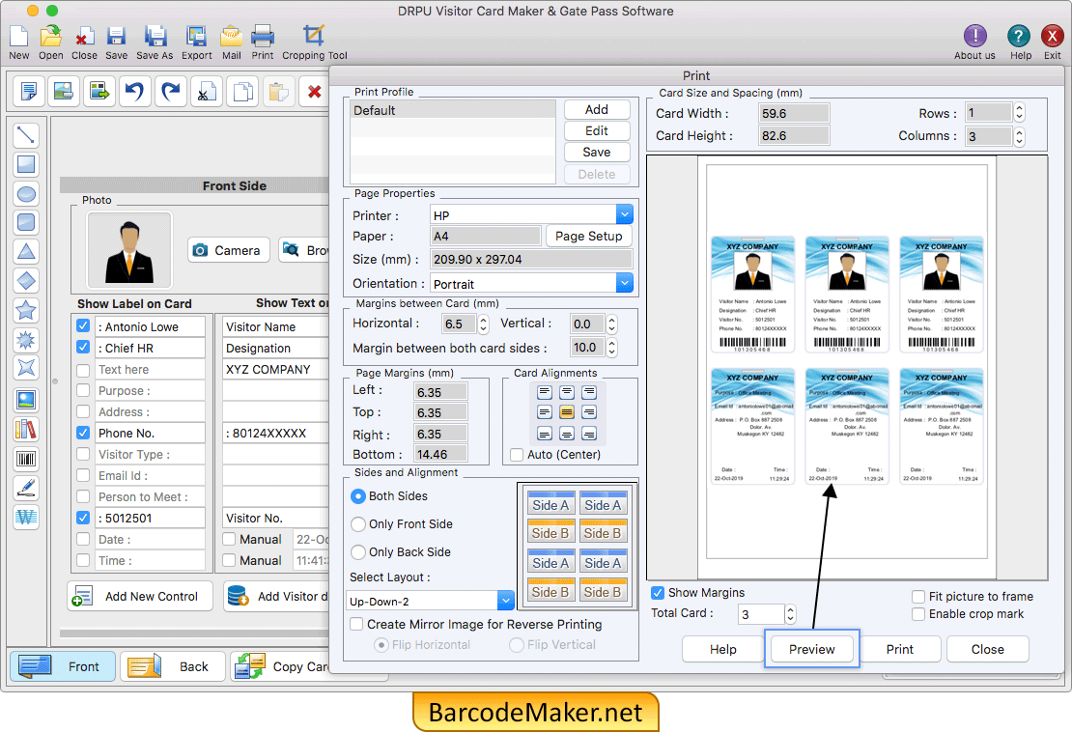Screen dimensions: 1072x732
Task: Switch to the Front side tab
Action: (63, 666)
